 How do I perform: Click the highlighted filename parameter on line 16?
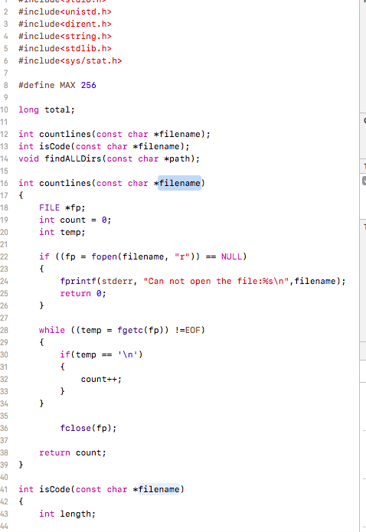coord(180,183)
